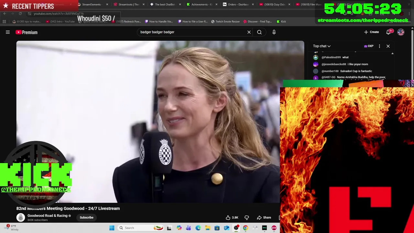
Task: Close the Streamloots tab
Action: point(143,5)
